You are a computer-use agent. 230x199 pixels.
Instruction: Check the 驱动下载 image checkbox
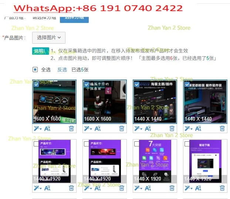coord(187,144)
